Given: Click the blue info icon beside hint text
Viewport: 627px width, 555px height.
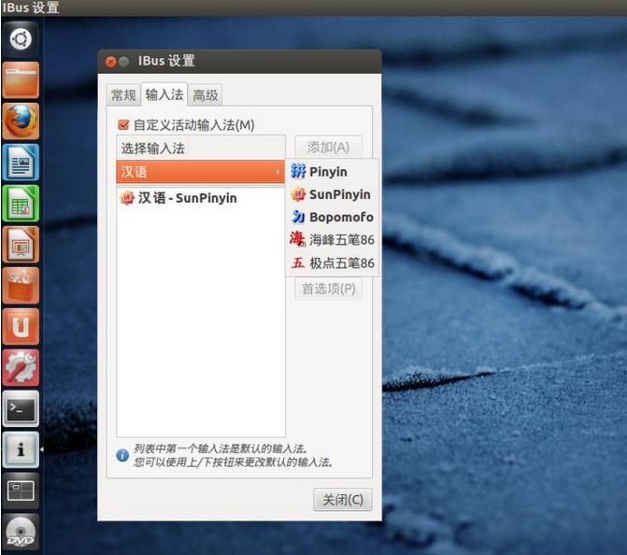Looking at the screenshot, I should pos(122,455).
